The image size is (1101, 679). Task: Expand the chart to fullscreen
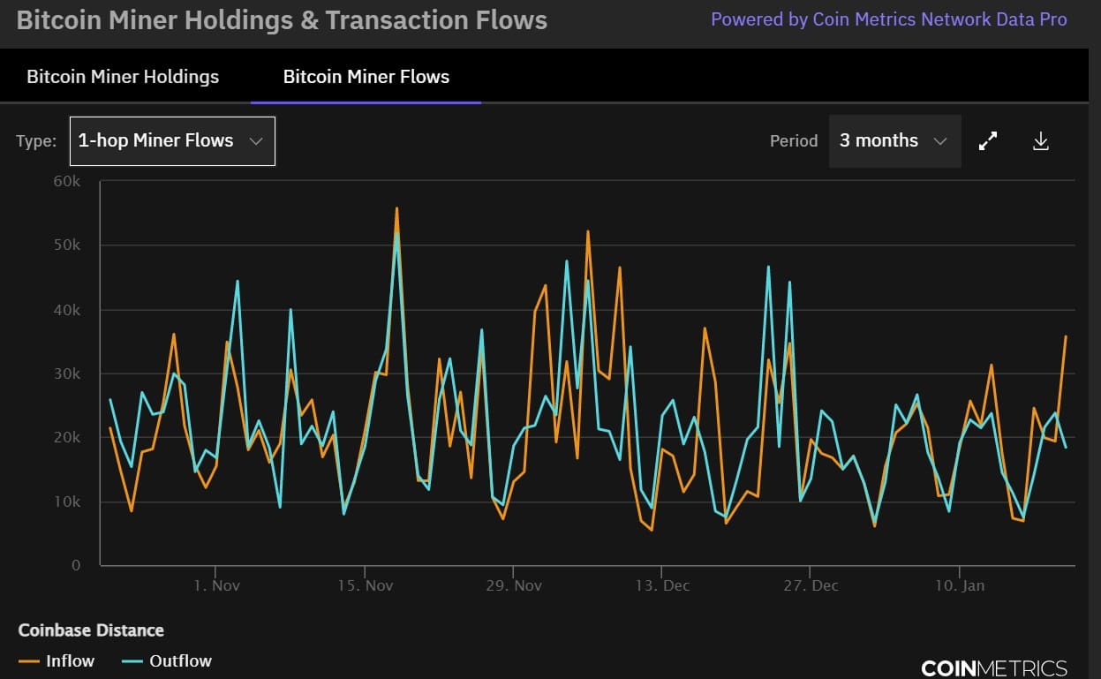coord(988,141)
